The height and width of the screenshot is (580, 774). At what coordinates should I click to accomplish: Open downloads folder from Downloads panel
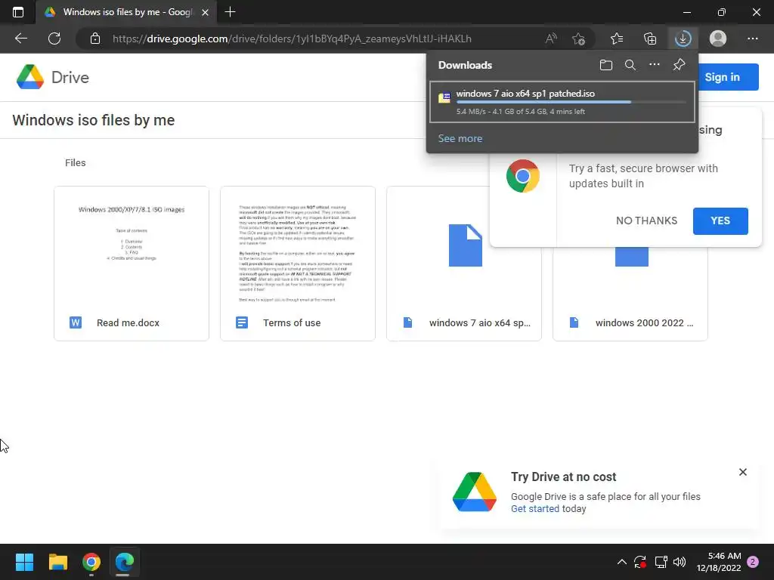605,65
